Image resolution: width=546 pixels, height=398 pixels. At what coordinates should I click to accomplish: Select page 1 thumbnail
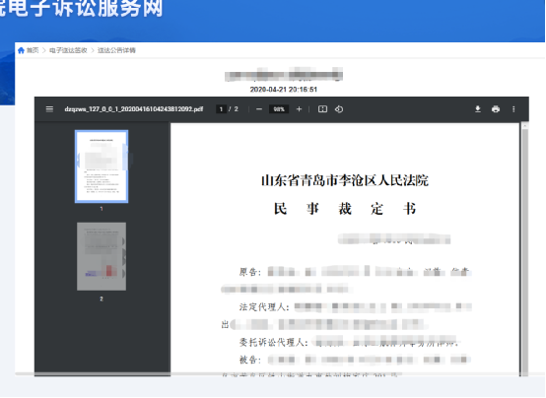[102, 166]
